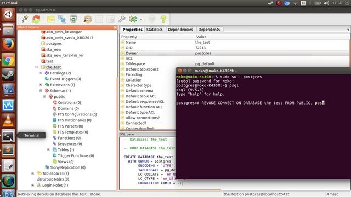Screen dimensions: 351x197
Task: Launch Chrome from the dock
Action: [x=8, y=60]
